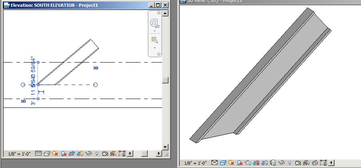Open Rendering Dialog teapot in 3D View bar

(x=248, y=163)
